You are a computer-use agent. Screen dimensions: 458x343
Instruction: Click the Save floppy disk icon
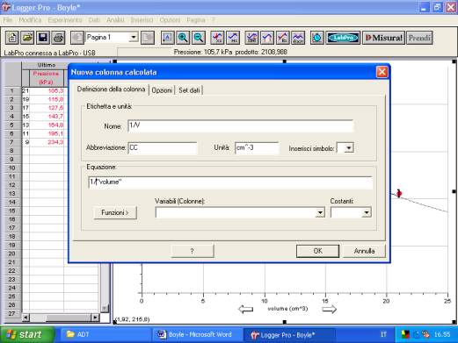point(43,38)
